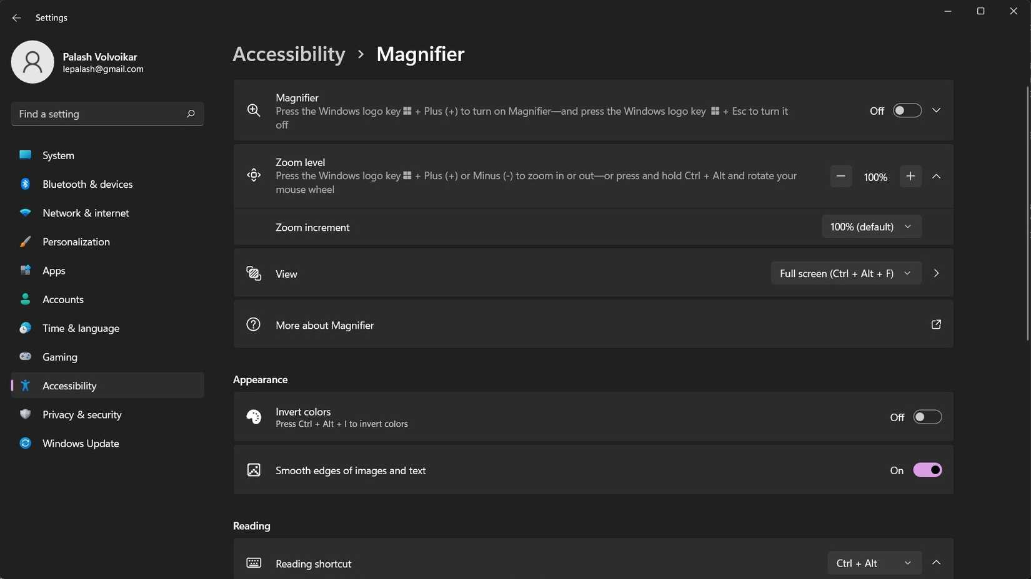Open the View mode dropdown
This screenshot has width=1031, height=579.
[845, 273]
